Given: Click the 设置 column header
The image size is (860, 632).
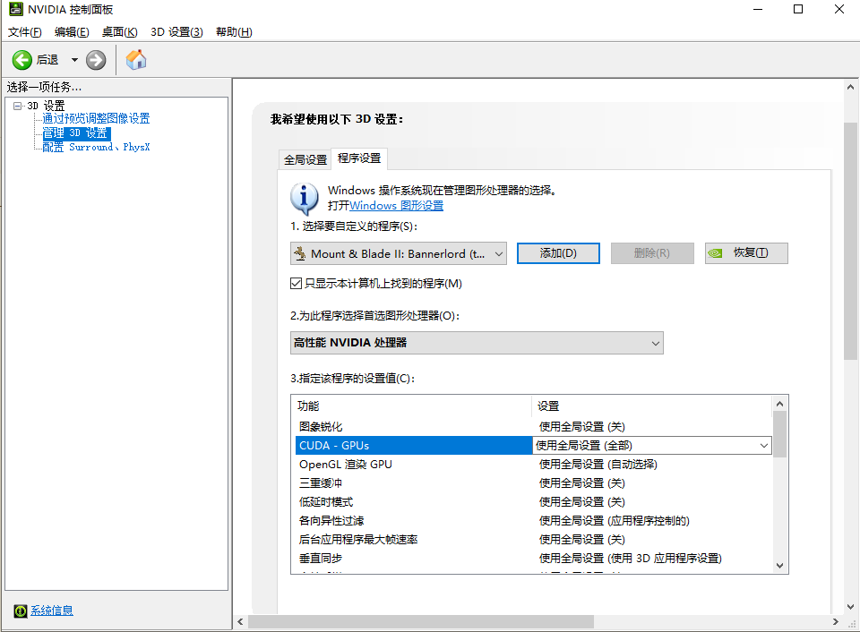Looking at the screenshot, I should pos(651,406).
